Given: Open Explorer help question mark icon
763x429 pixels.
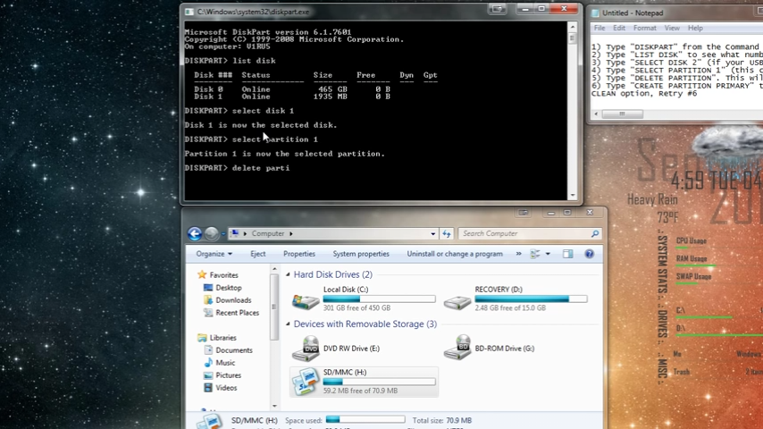Looking at the screenshot, I should click(589, 254).
